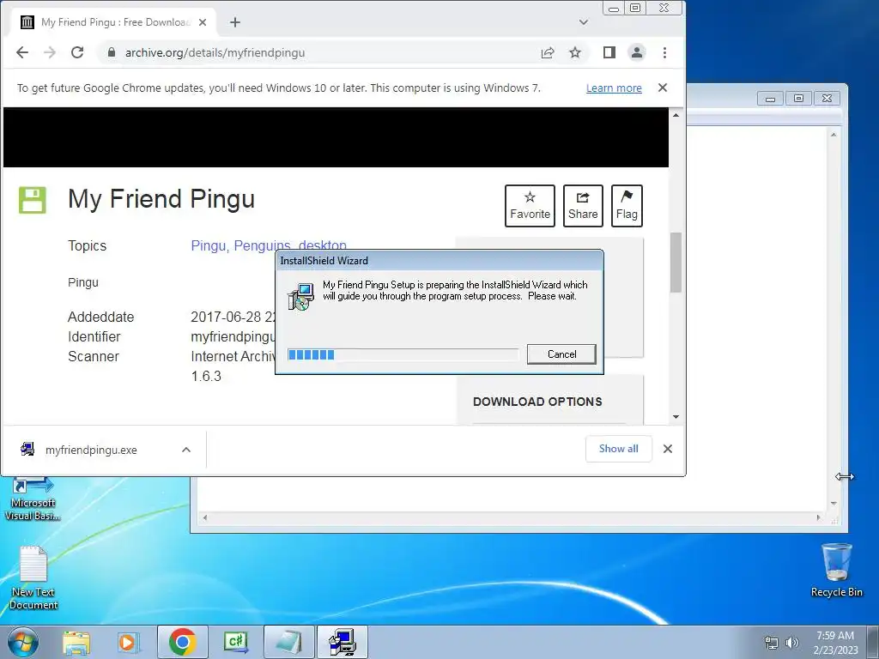Open the Chrome profile avatar

coord(637,52)
